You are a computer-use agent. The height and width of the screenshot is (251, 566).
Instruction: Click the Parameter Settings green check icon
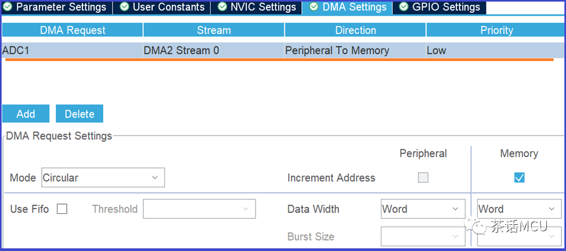point(7,7)
